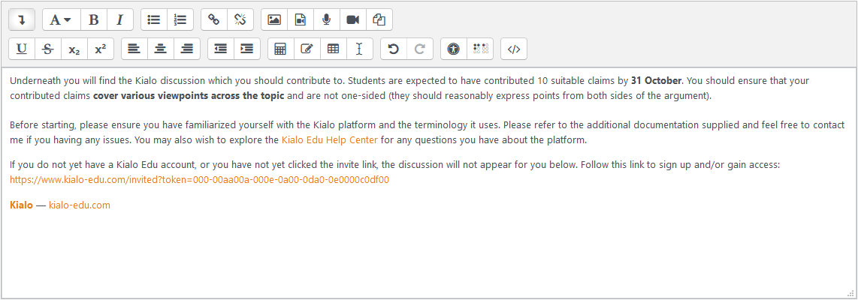The image size is (858, 300).
Task: Open the paragraph styles dropdown
Action: (x=61, y=19)
